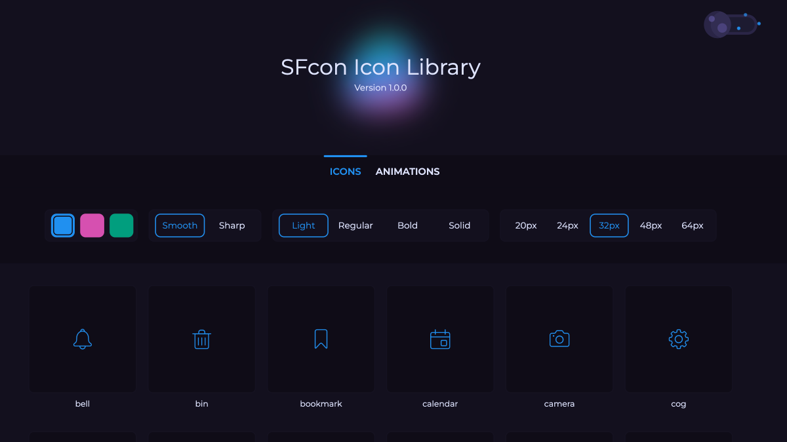Image resolution: width=787 pixels, height=442 pixels.
Task: Set icon weight to Solid
Action: (x=460, y=225)
